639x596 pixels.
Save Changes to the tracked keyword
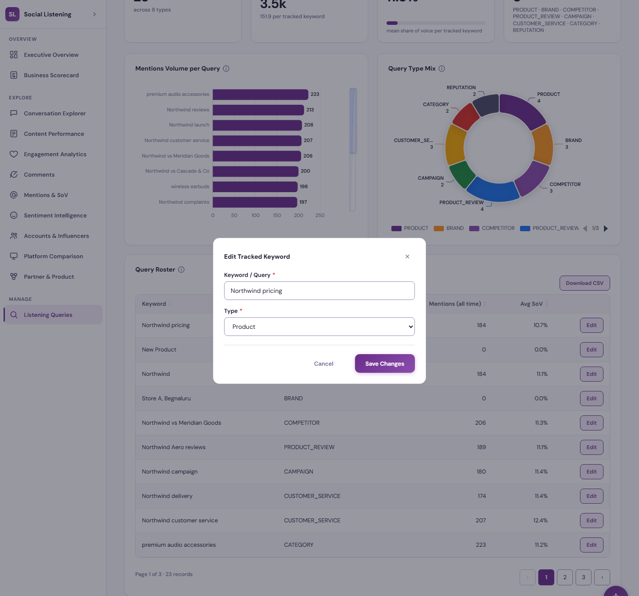(385, 363)
